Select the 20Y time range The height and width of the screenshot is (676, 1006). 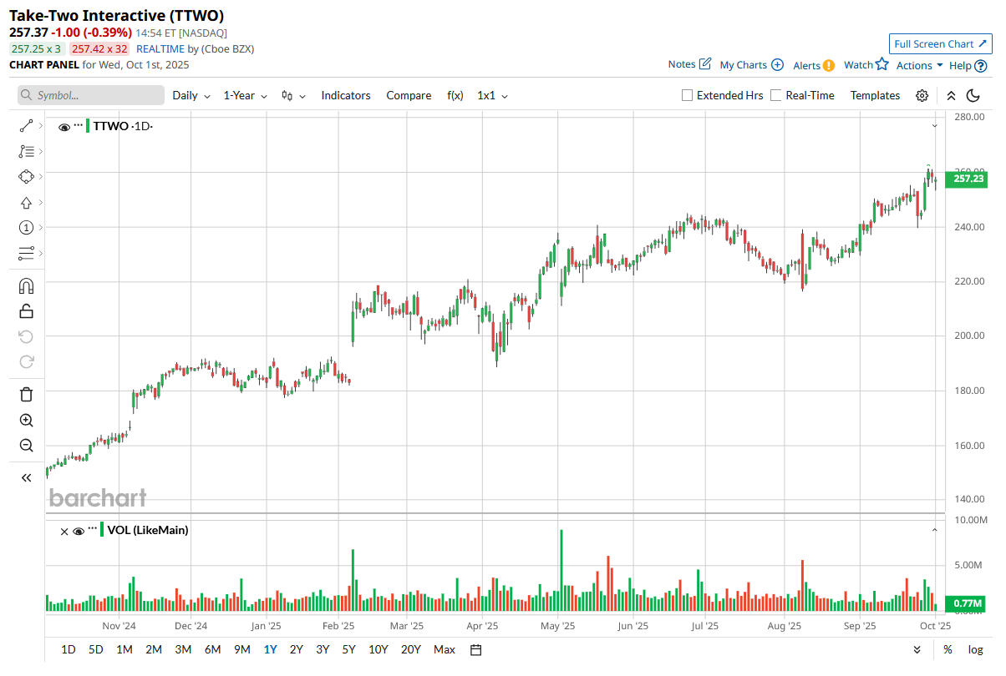[x=410, y=649]
